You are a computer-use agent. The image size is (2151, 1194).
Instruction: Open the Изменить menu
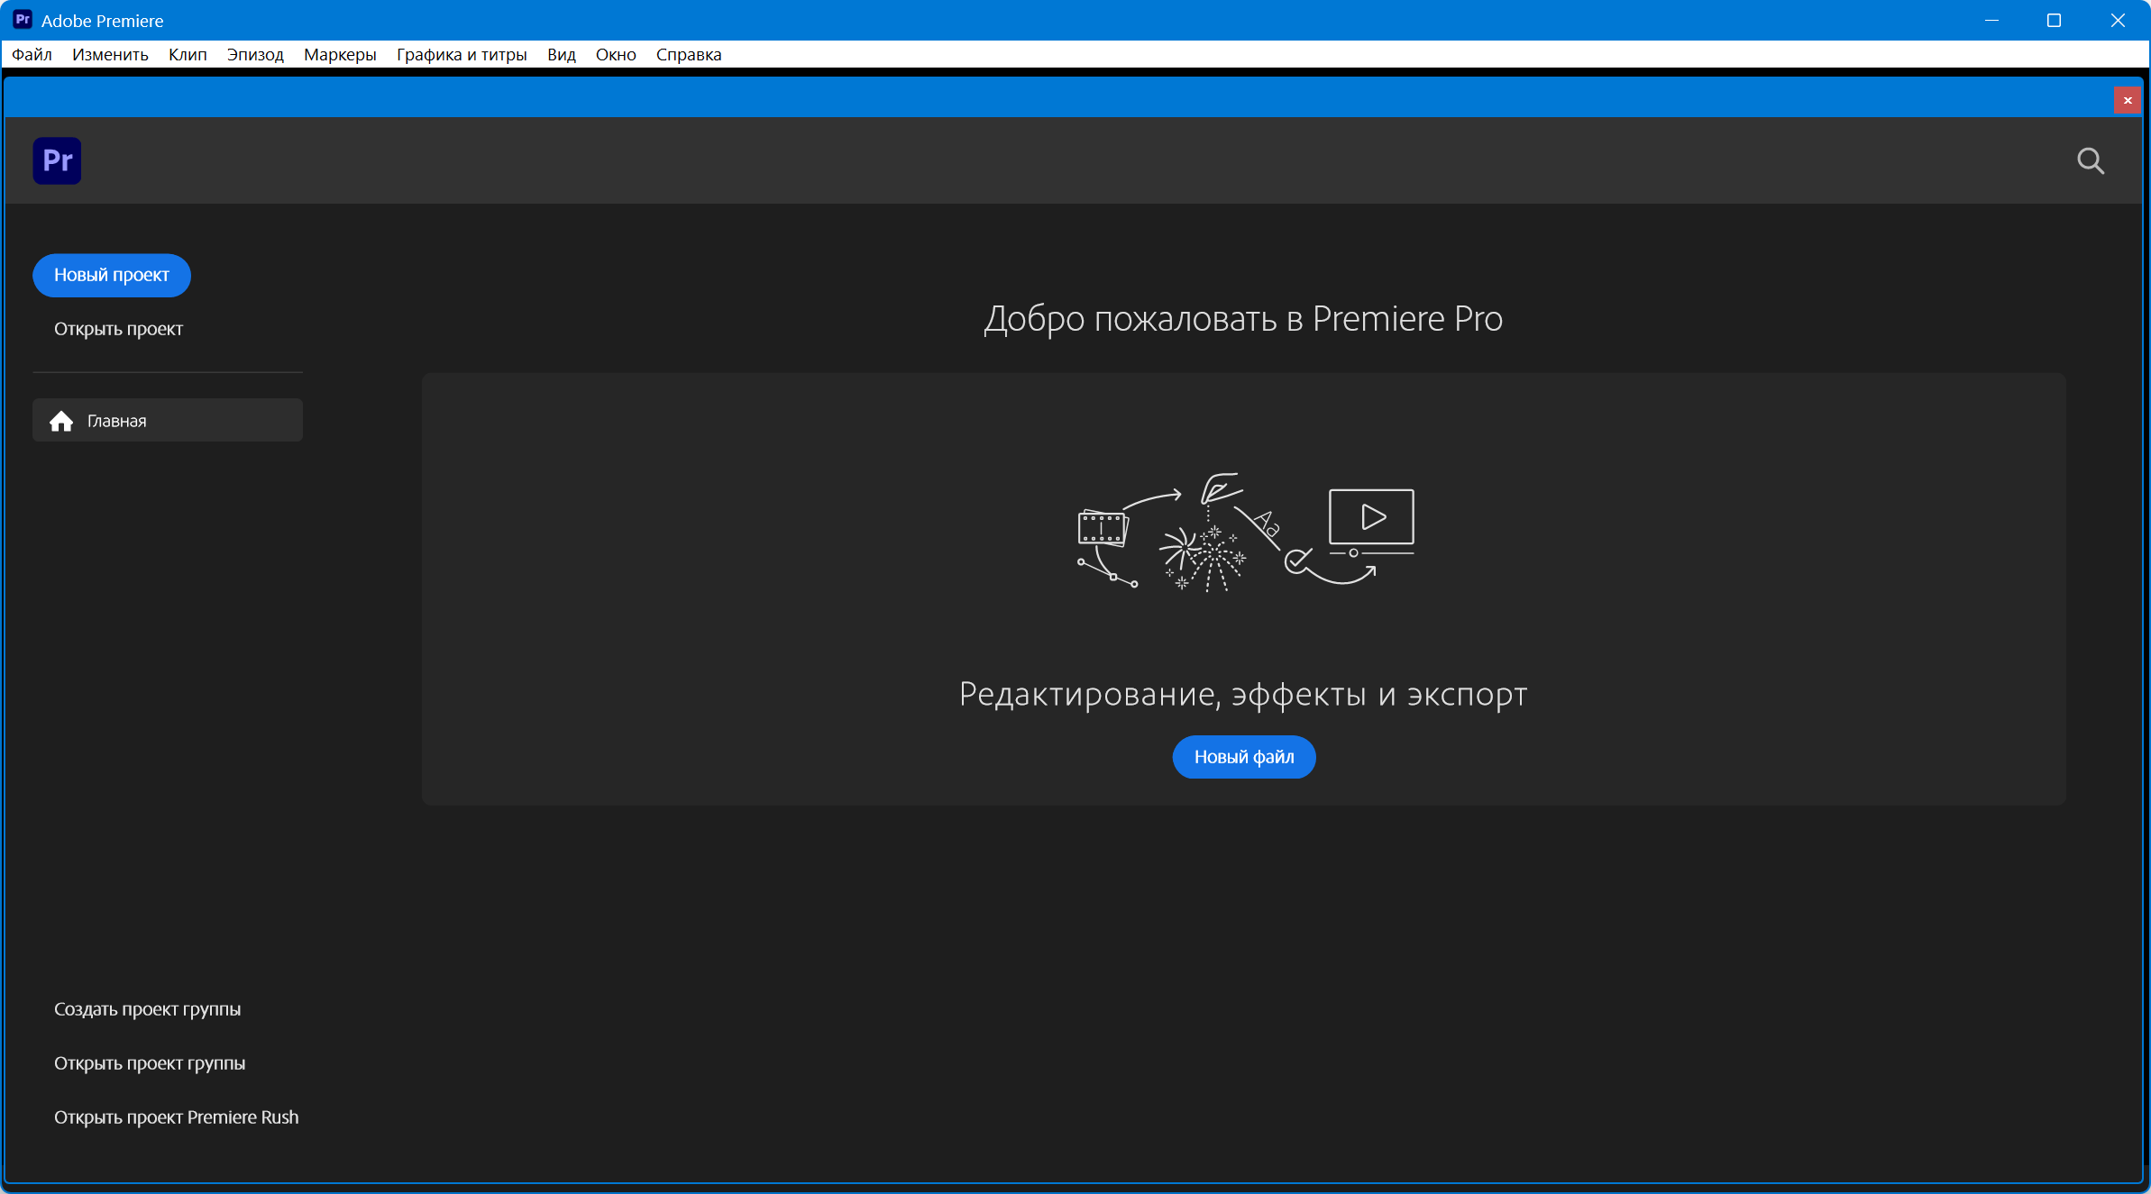click(110, 54)
